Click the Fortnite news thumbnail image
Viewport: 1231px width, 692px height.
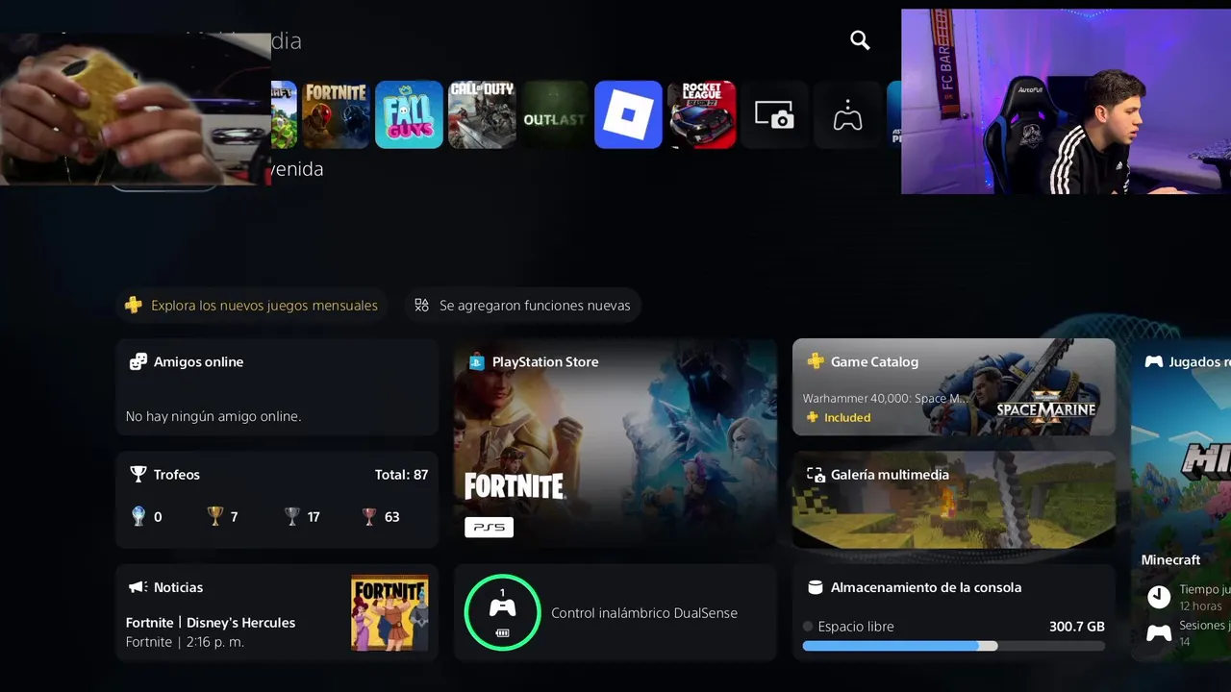coord(389,613)
